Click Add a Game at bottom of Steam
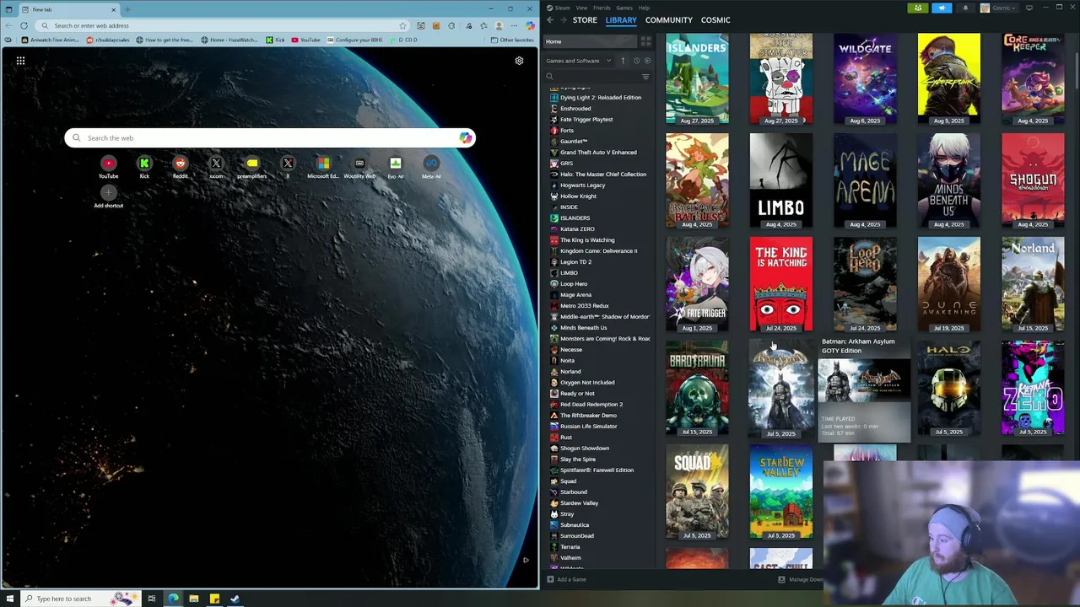The height and width of the screenshot is (607, 1080). coord(566,579)
